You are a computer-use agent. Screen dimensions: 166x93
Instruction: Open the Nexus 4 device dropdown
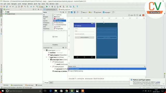click(84, 12)
